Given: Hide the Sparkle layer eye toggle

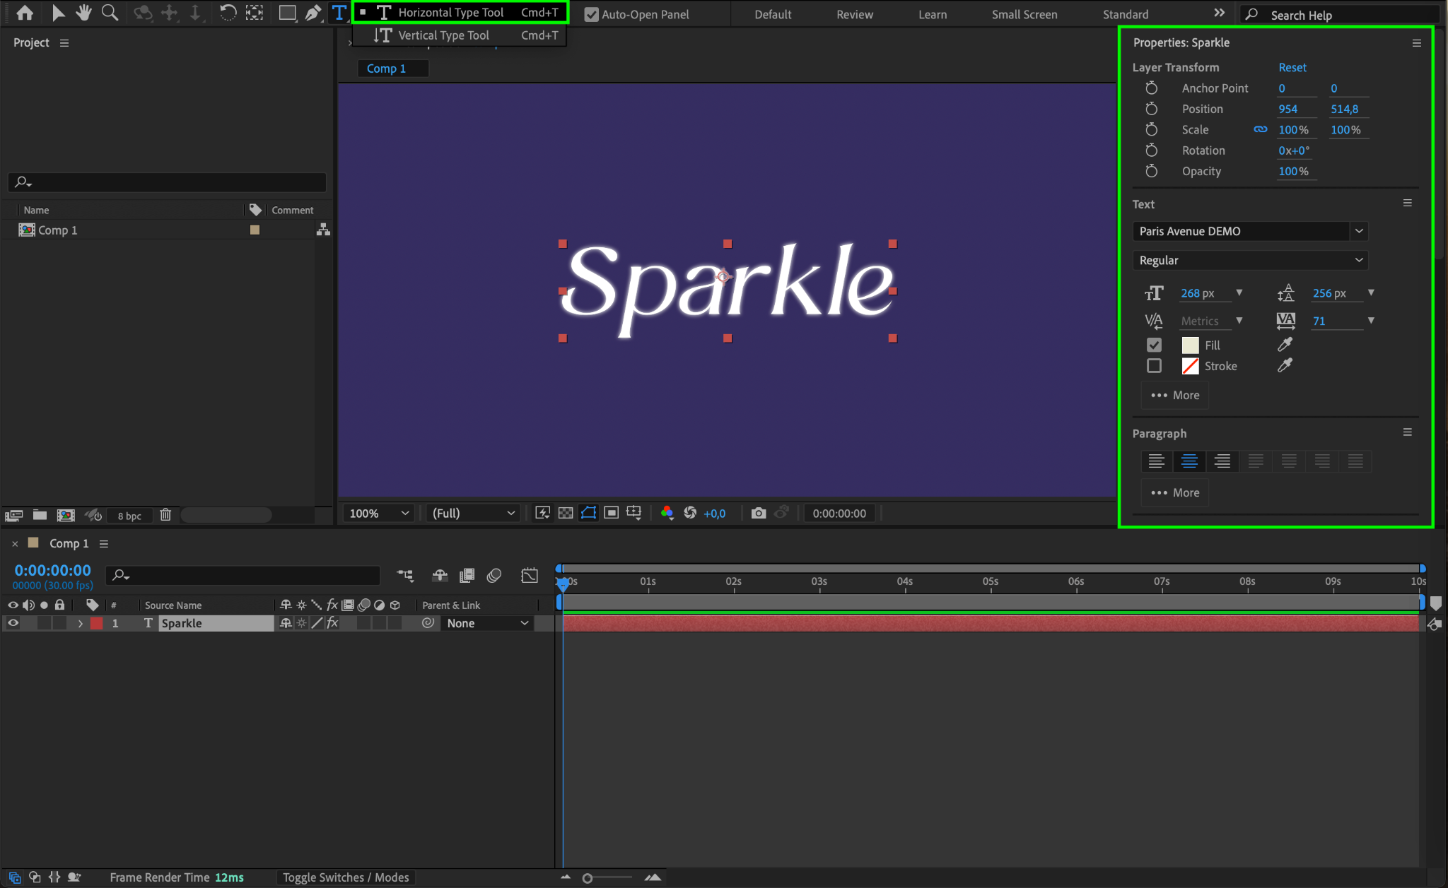Looking at the screenshot, I should pos(13,623).
